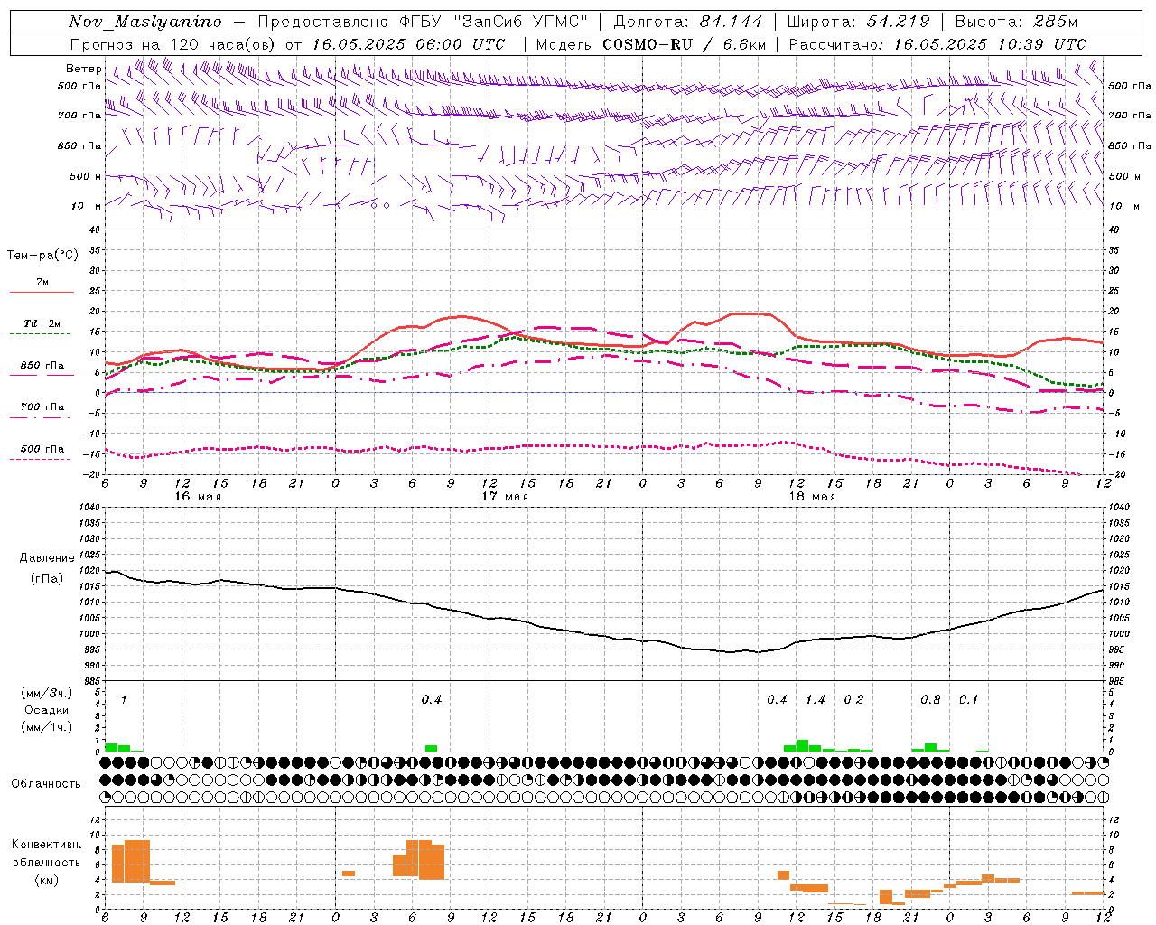
Task: Click the station title Nov_Maslyanino
Action: pos(145,22)
